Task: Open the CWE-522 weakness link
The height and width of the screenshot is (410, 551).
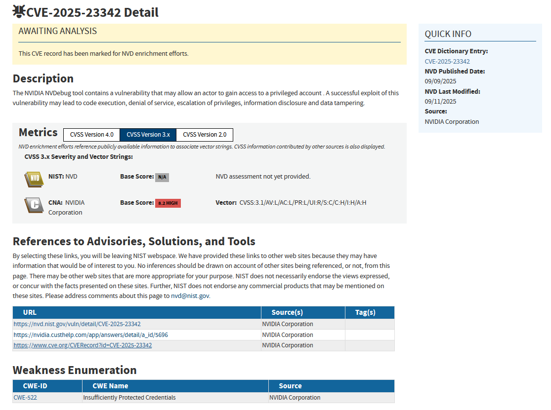Action: [x=25, y=398]
